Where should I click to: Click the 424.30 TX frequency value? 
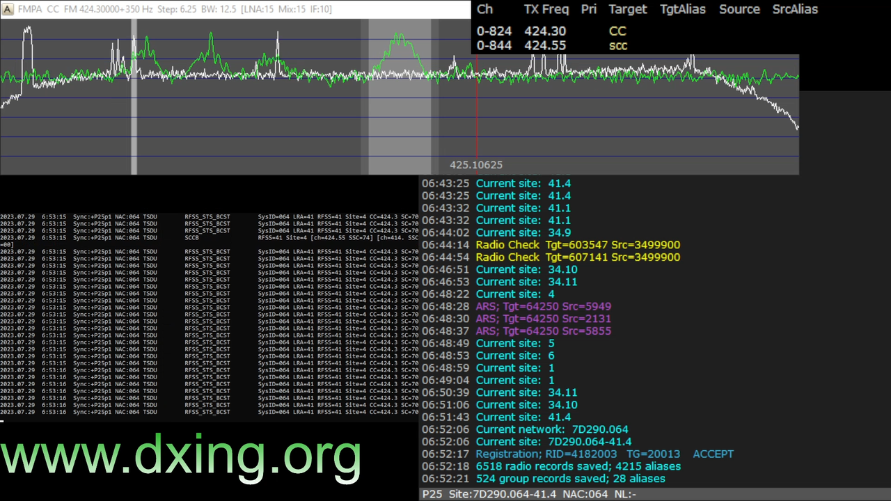click(x=545, y=31)
